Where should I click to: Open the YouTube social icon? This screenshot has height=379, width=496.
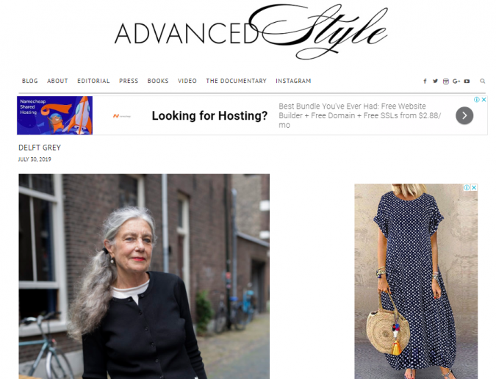pyautogui.click(x=467, y=82)
